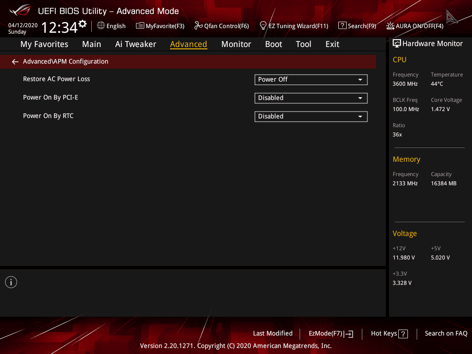Click the Memory capacity value 16384 MB

pos(444,183)
